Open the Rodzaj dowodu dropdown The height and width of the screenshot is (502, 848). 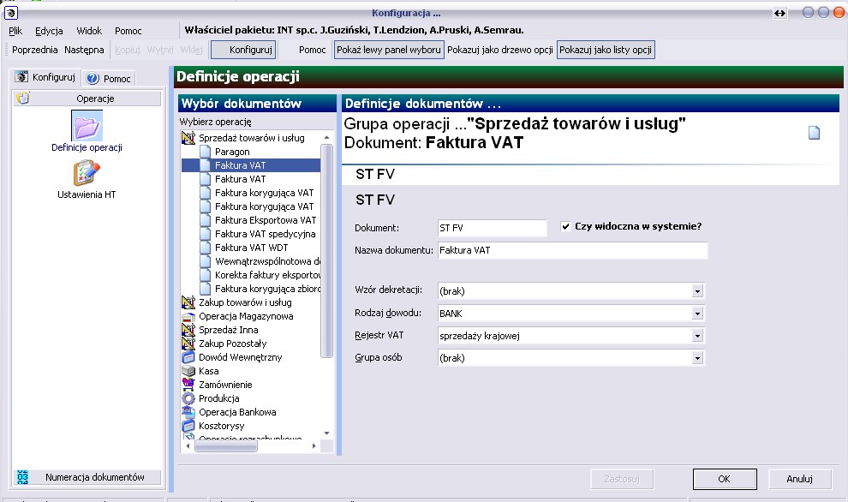point(697,314)
